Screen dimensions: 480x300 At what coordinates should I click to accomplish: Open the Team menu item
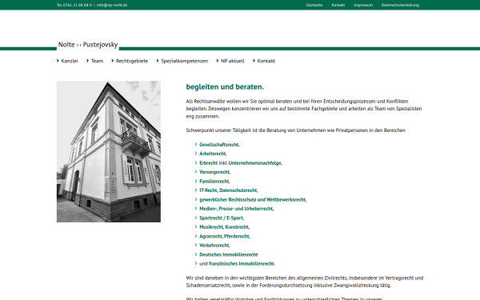(97, 61)
